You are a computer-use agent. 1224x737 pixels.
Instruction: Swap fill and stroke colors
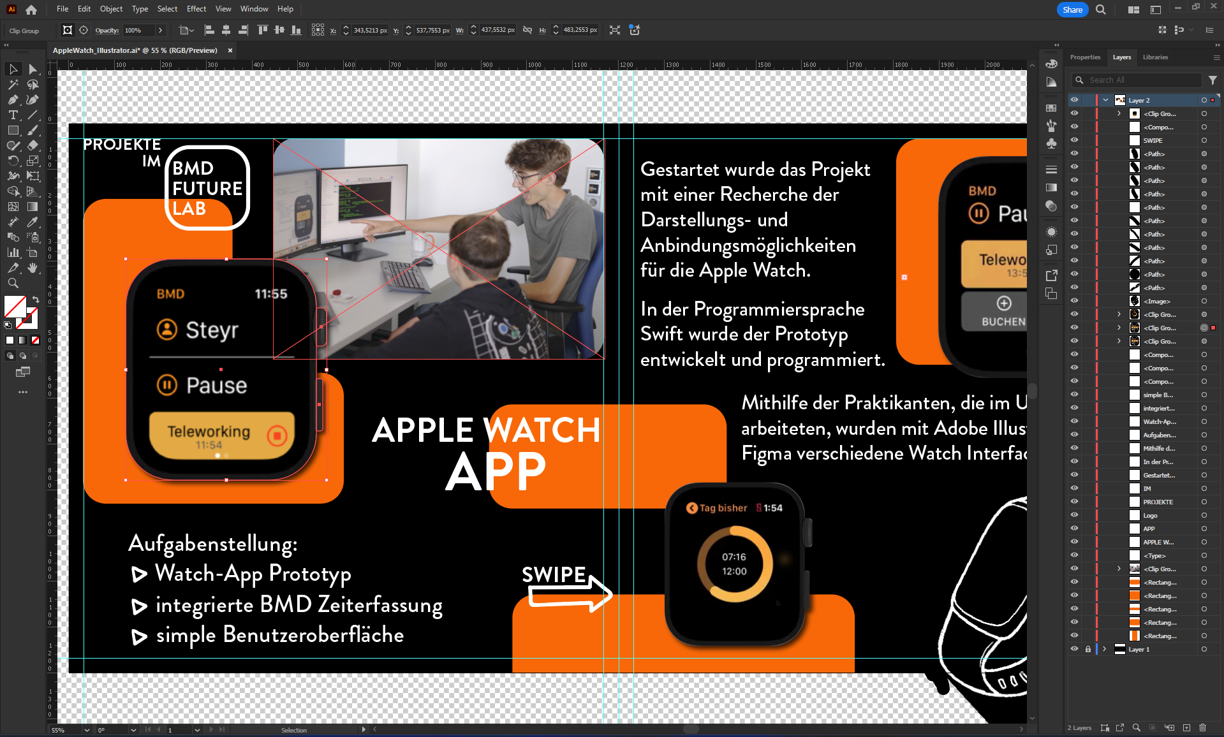click(36, 299)
